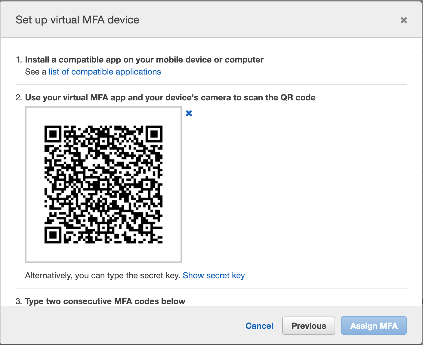The height and width of the screenshot is (345, 423).
Task: Go back with the Previous button
Action: pyautogui.click(x=309, y=325)
